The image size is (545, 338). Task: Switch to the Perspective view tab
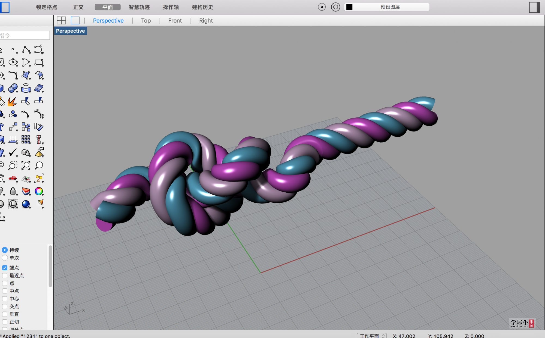point(108,20)
